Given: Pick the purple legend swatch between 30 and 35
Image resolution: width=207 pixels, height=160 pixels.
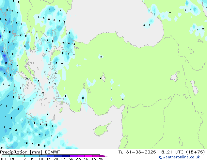Looking at the screenshot, I should [x=73, y=156].
